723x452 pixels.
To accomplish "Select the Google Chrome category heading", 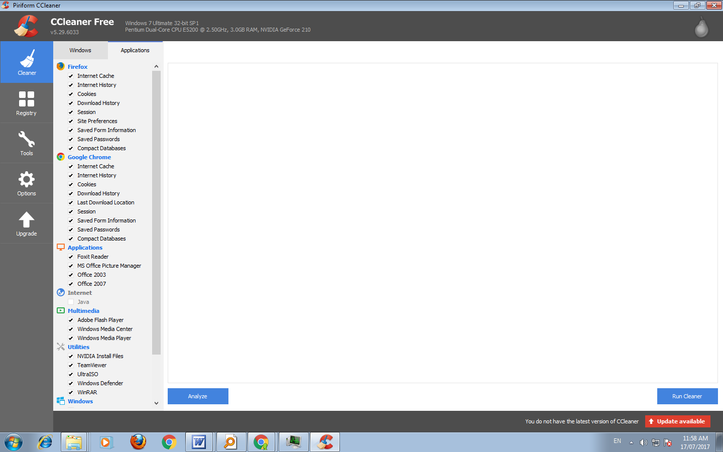I will tap(89, 157).
